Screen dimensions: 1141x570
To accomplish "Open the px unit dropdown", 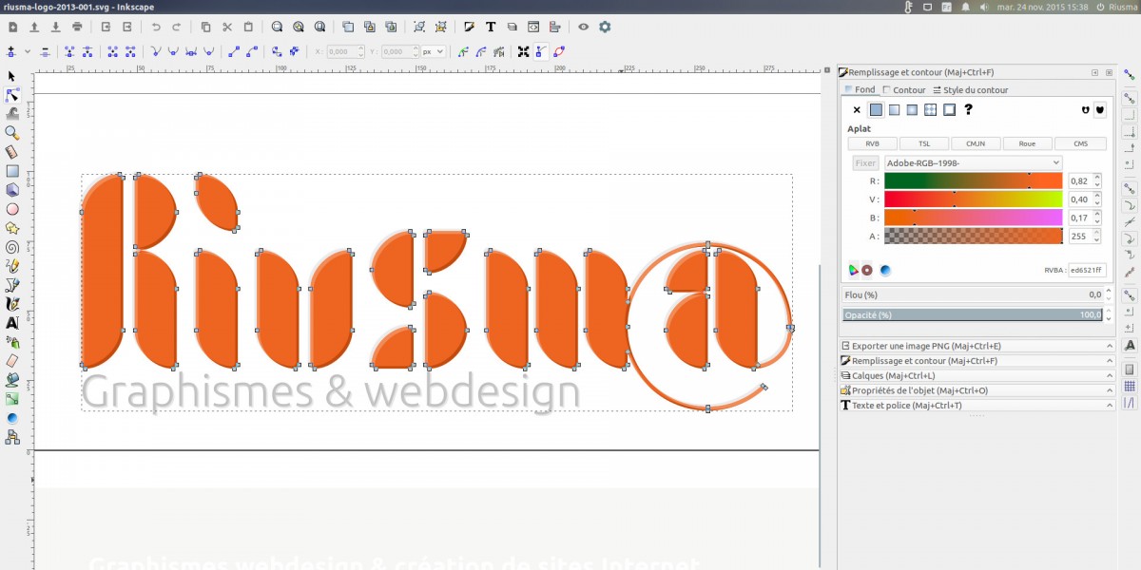I will point(434,51).
